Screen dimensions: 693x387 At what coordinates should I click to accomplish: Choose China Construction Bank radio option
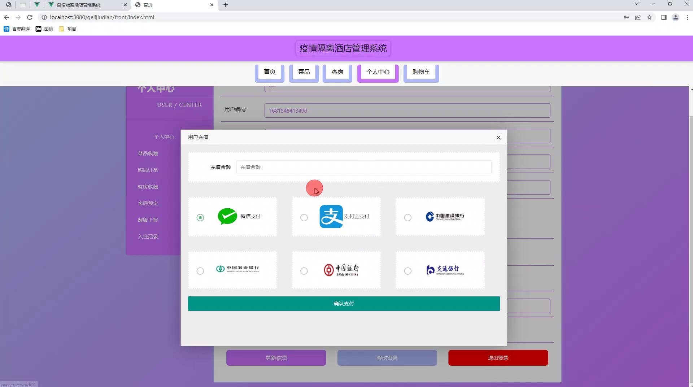tap(407, 217)
